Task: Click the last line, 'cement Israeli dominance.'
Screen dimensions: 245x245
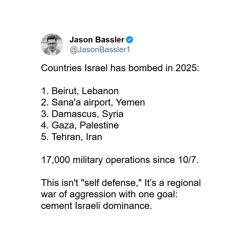Action: tap(96, 206)
